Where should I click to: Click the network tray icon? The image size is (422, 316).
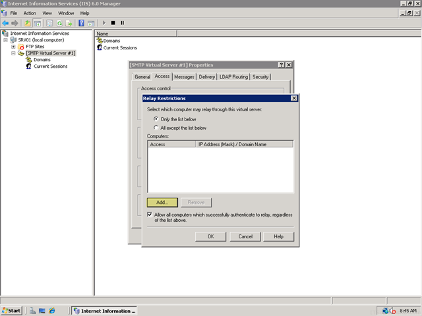click(x=385, y=311)
